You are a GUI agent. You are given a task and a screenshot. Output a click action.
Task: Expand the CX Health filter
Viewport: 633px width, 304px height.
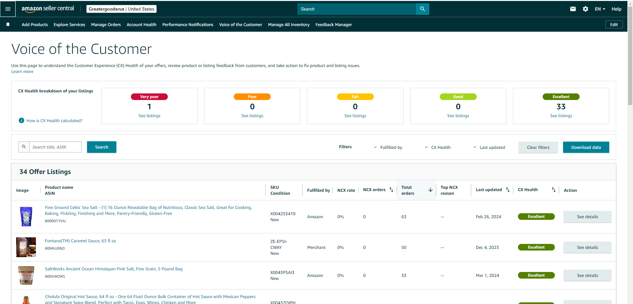(437, 147)
